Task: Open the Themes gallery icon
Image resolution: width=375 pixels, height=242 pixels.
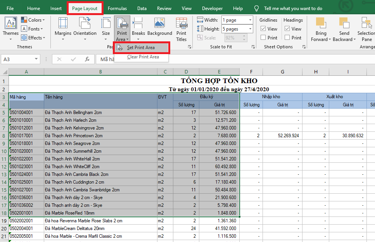Action: [10, 24]
